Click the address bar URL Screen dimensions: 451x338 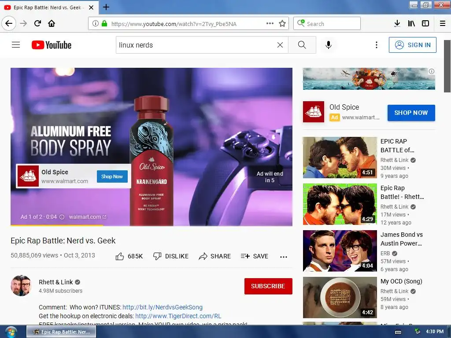click(174, 24)
